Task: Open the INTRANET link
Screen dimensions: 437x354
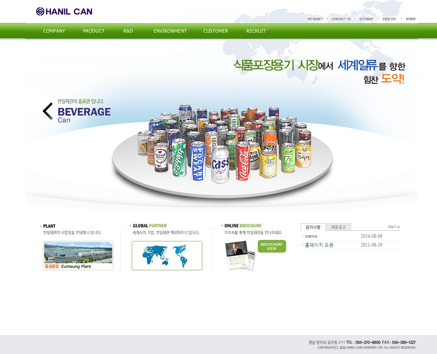Action: (315, 19)
